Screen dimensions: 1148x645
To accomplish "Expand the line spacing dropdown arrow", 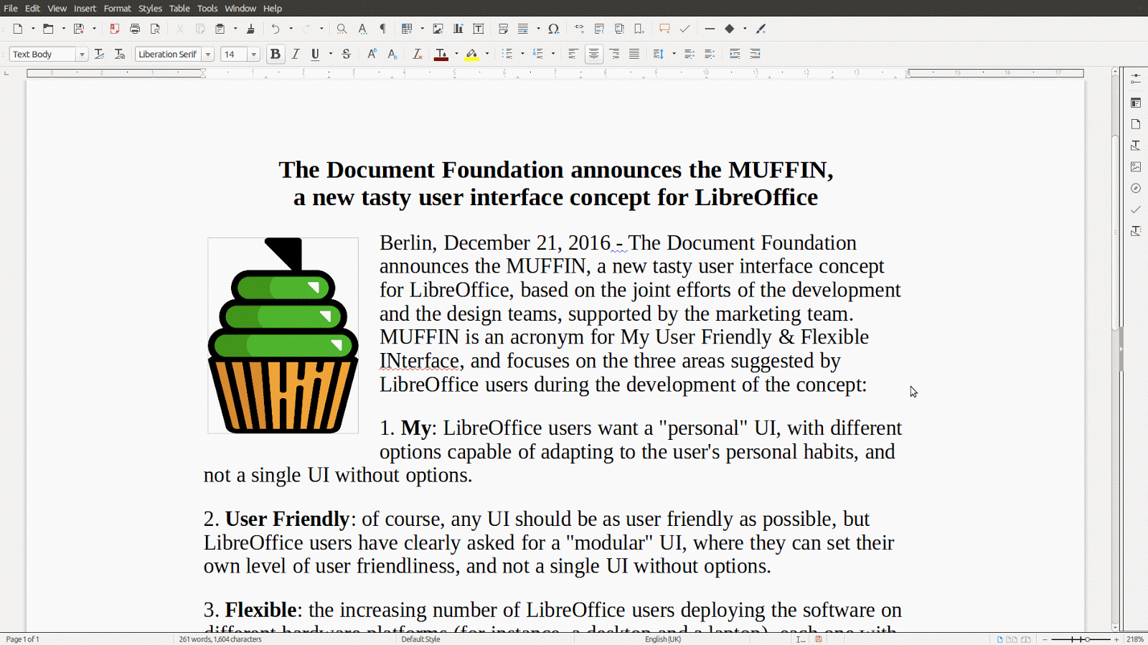I will 674,54.
